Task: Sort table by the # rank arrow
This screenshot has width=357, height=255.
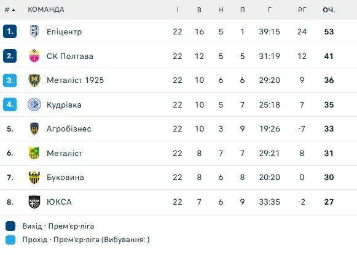Action: [10, 10]
